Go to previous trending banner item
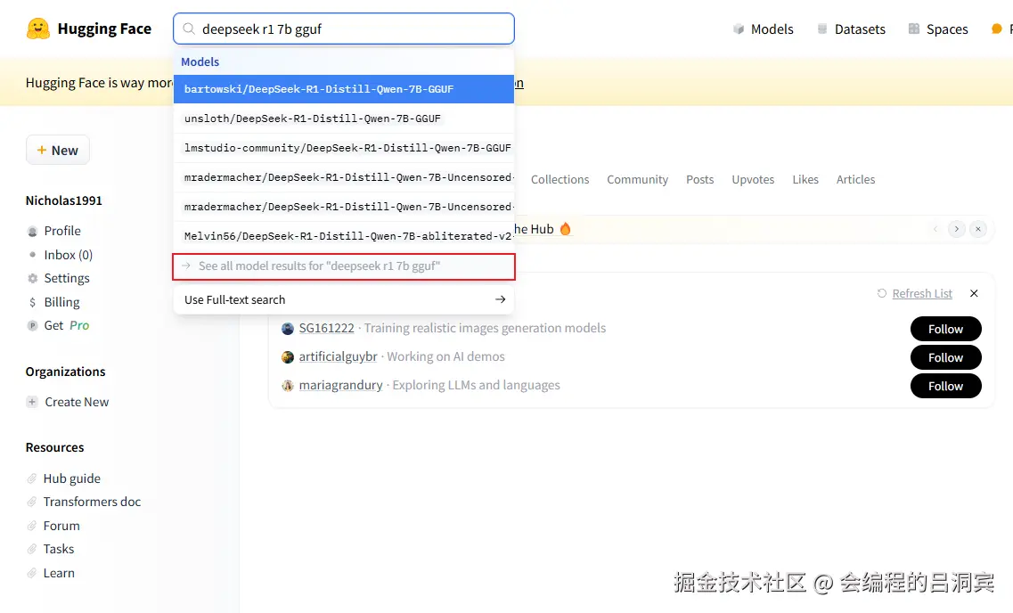The height and width of the screenshot is (613, 1013). point(935,229)
